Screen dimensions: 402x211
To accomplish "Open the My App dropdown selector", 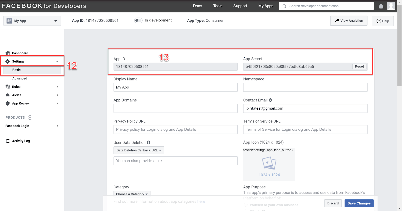I will (x=32, y=21).
